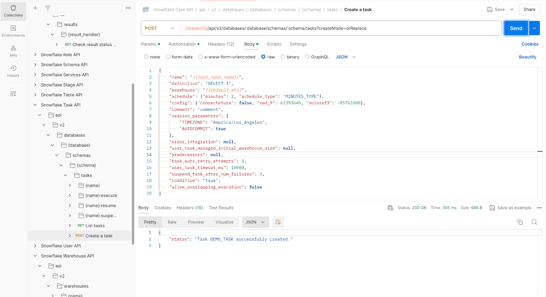The image size is (546, 297).
Task: Open the JSON body format dropdown
Action: click(345, 57)
